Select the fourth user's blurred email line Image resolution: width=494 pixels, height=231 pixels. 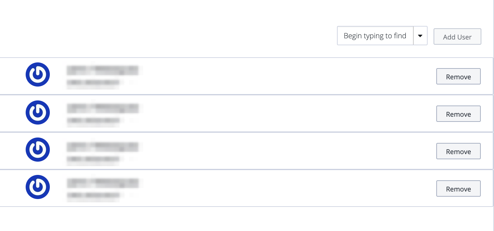[x=93, y=195]
